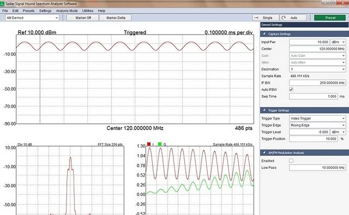Collapse the Trigger Settings section triangle
Image resolution: width=349 pixels, height=215 pixels.
(264, 110)
